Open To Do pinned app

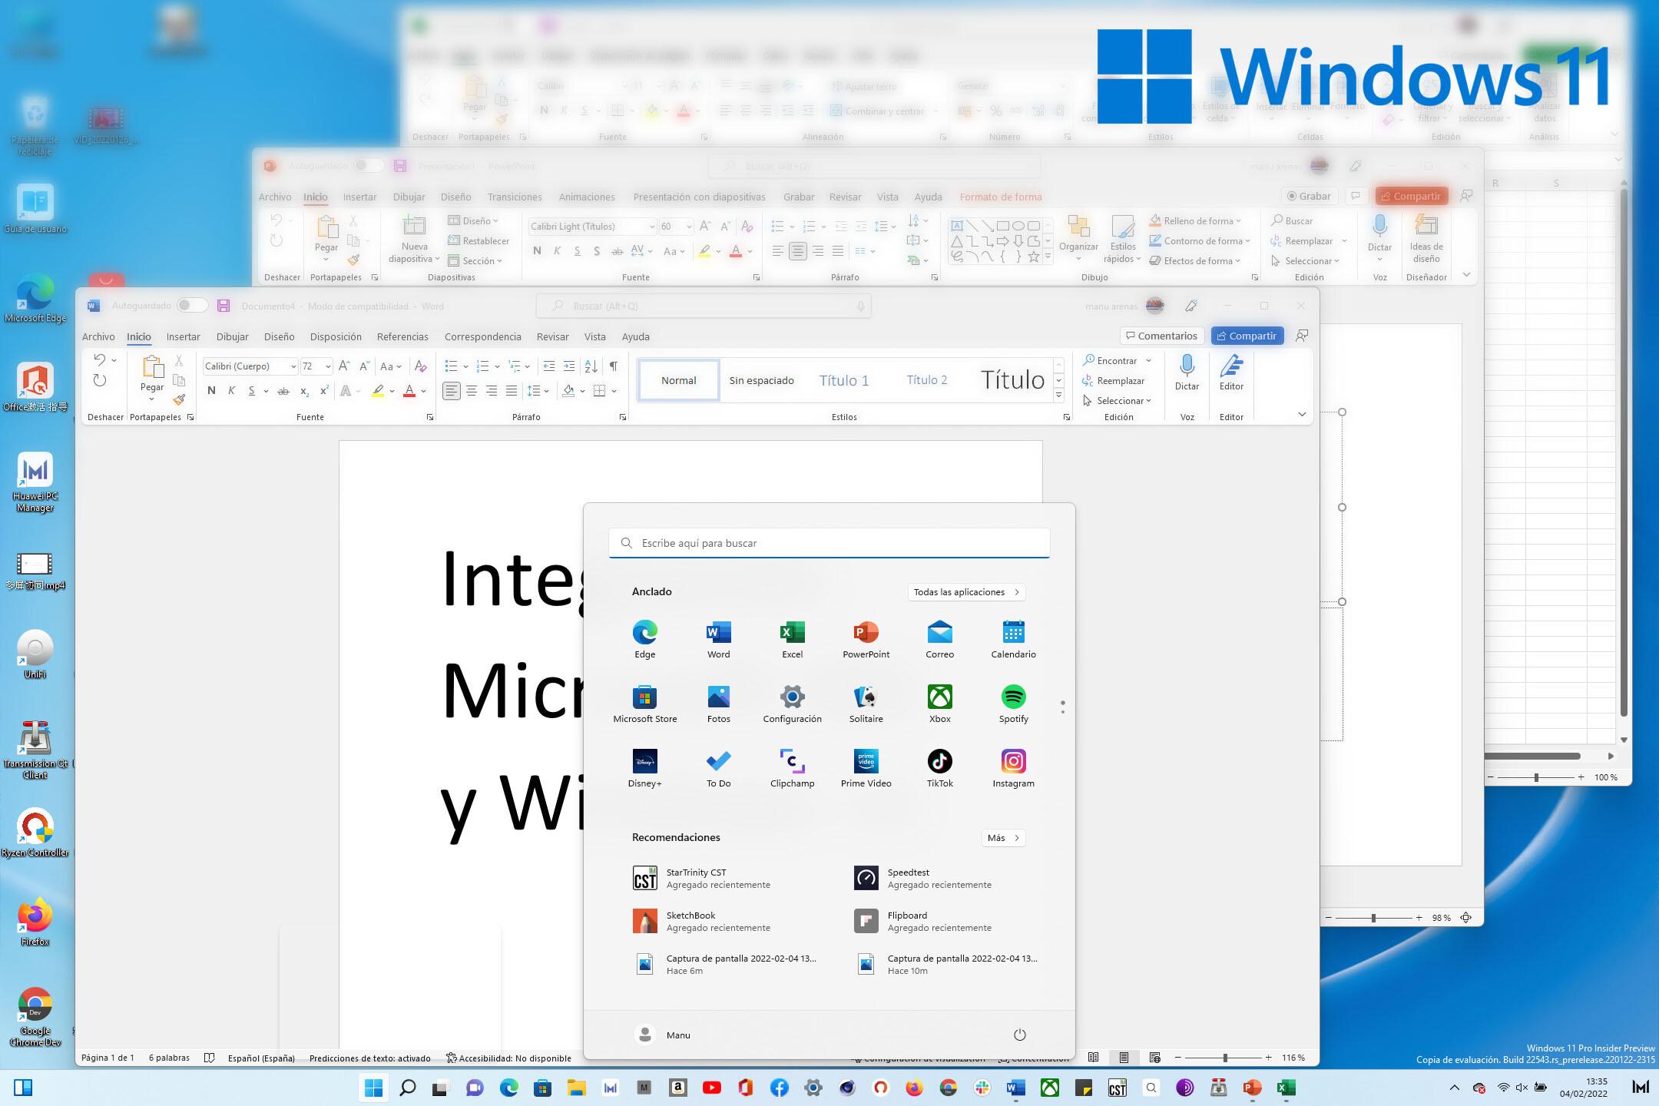tap(718, 768)
